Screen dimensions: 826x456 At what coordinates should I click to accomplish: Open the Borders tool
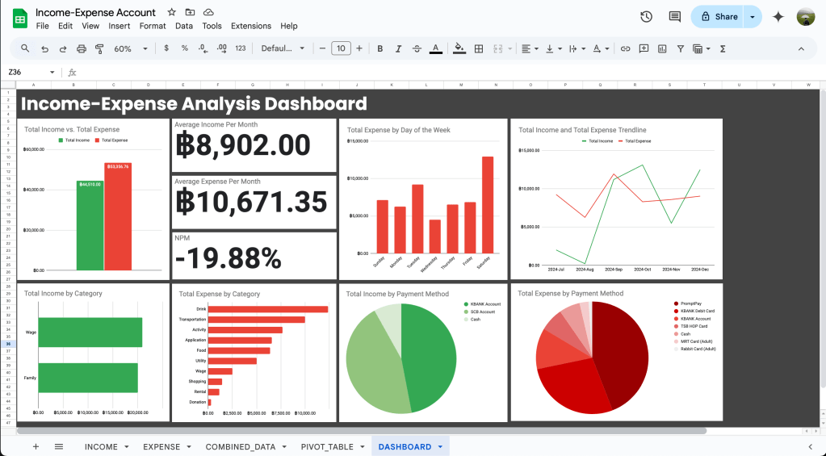[x=479, y=48]
